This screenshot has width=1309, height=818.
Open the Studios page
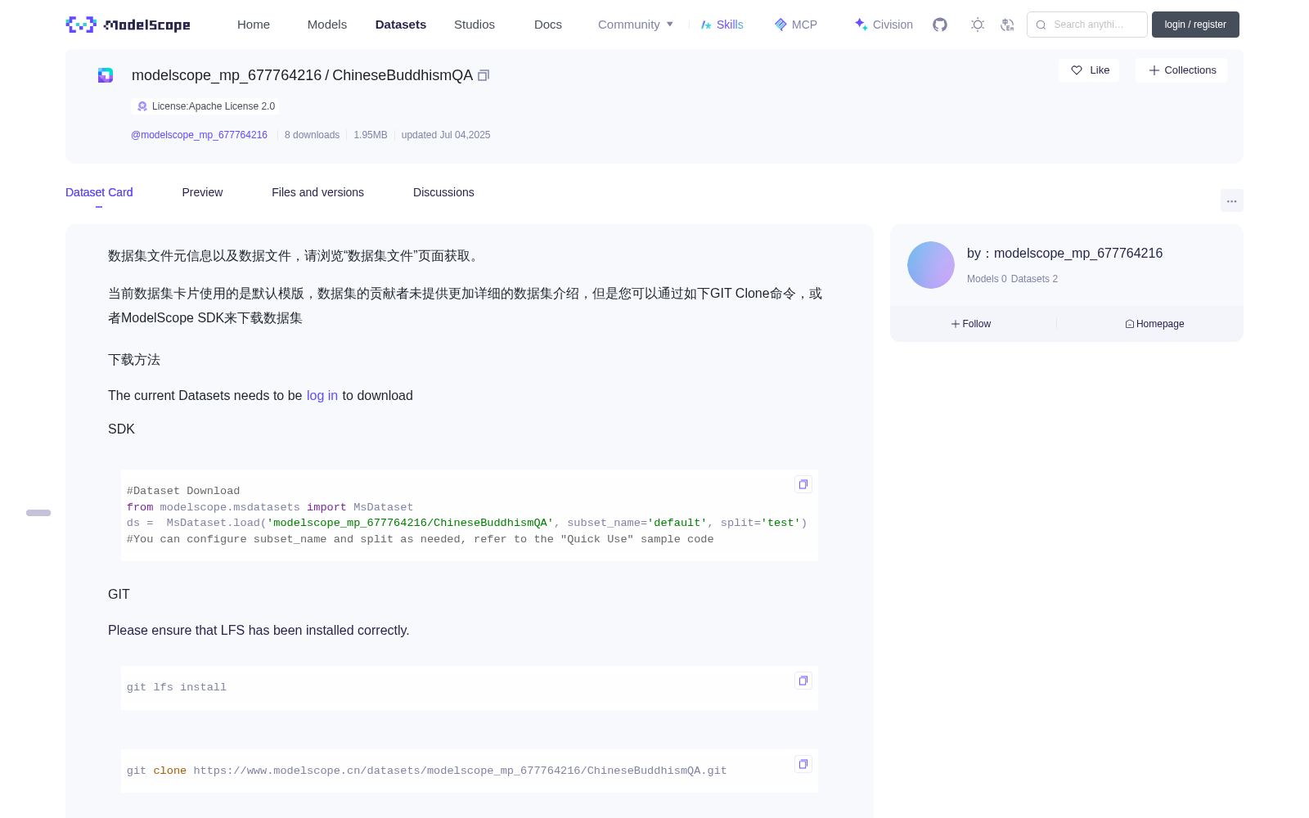tap(475, 25)
